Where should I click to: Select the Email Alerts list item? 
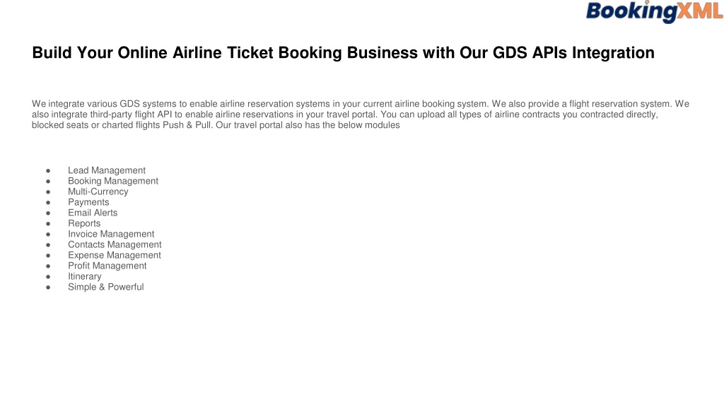93,213
